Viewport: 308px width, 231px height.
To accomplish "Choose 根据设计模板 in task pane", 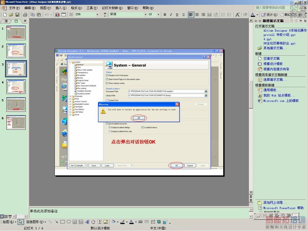I will coord(273,64).
